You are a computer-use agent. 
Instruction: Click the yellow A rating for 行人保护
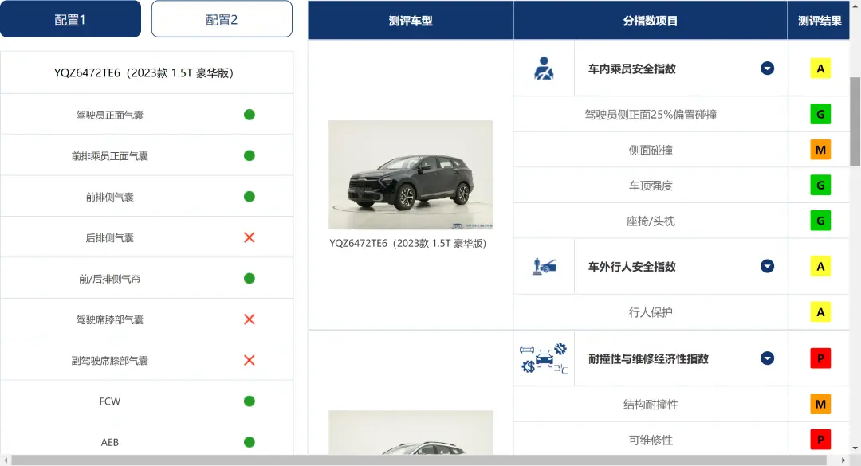pyautogui.click(x=820, y=312)
